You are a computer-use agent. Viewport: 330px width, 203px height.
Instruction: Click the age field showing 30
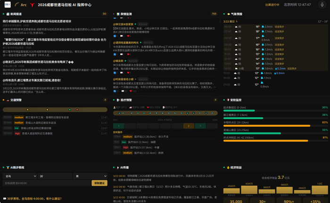click(55, 176)
